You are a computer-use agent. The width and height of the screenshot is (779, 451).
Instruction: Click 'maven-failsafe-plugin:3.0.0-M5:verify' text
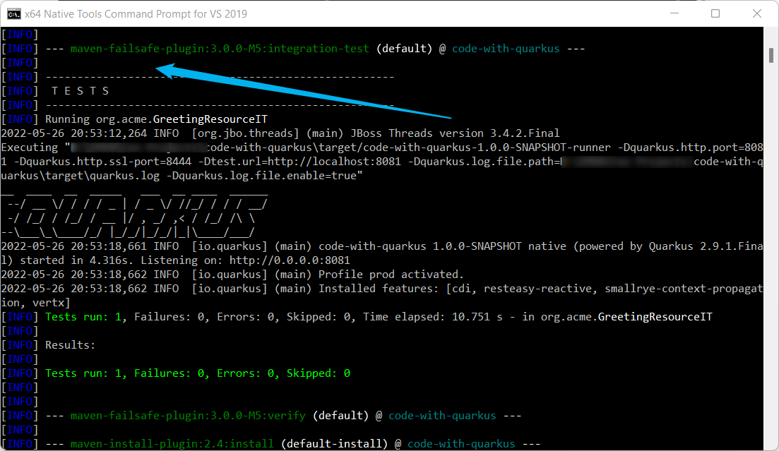[x=188, y=416]
